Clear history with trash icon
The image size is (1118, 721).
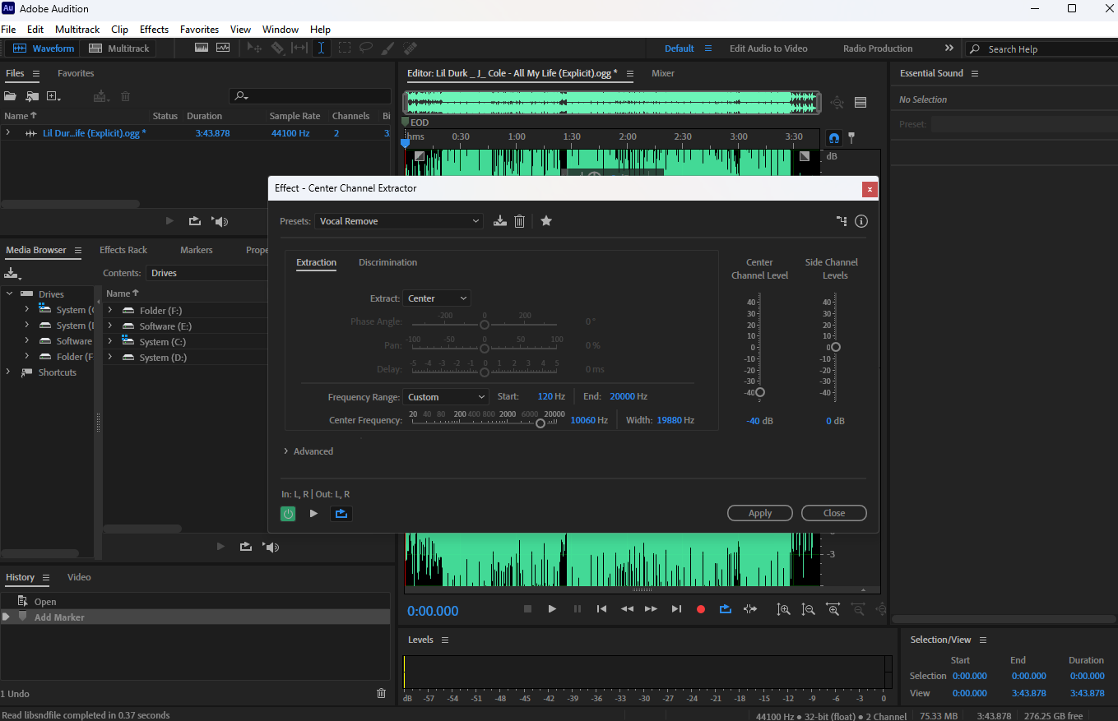point(381,693)
